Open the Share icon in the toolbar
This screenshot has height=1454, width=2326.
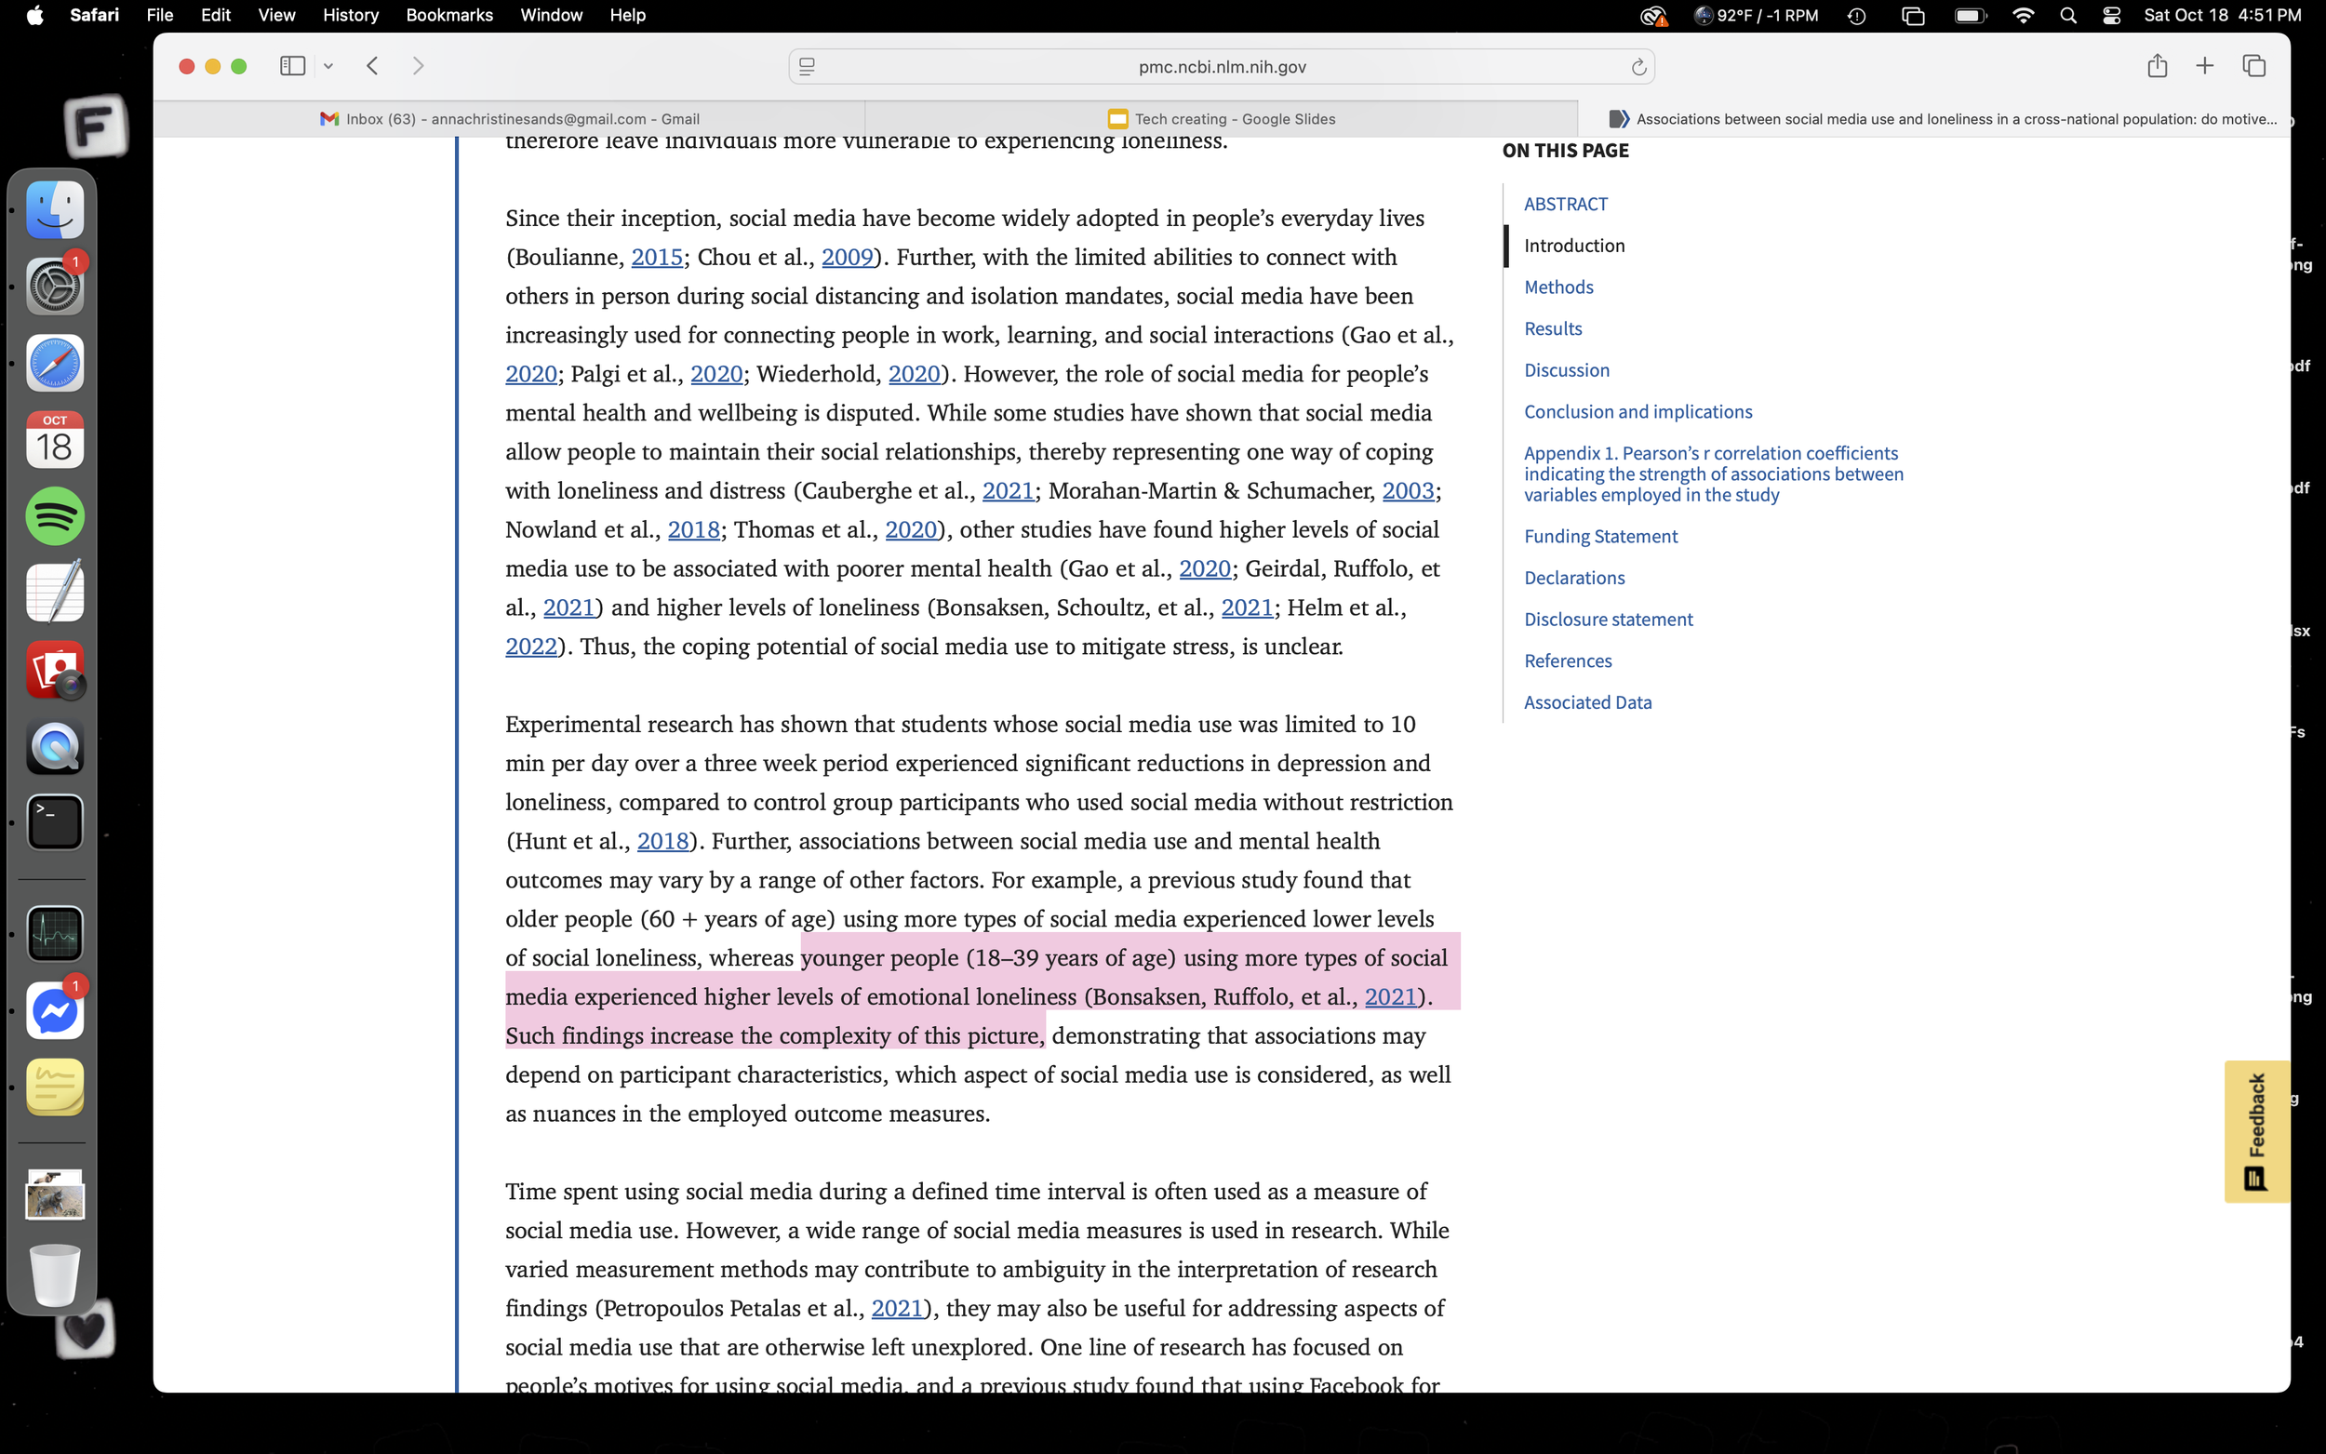2157,65
